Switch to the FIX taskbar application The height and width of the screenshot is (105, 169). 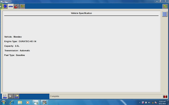(x=36, y=102)
